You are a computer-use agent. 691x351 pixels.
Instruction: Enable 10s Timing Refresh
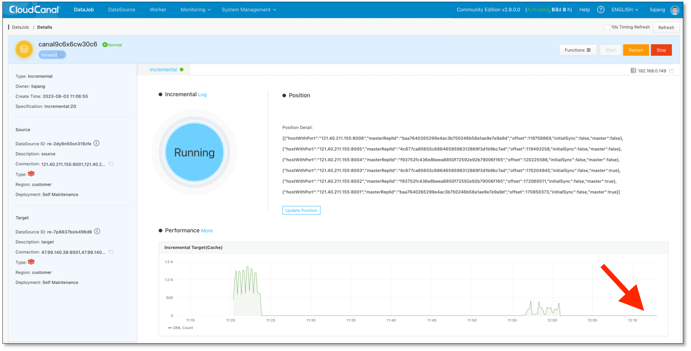coord(607,27)
